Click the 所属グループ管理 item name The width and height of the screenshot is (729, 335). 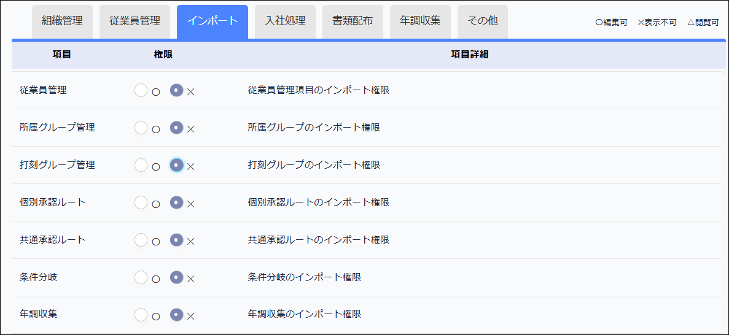point(58,128)
